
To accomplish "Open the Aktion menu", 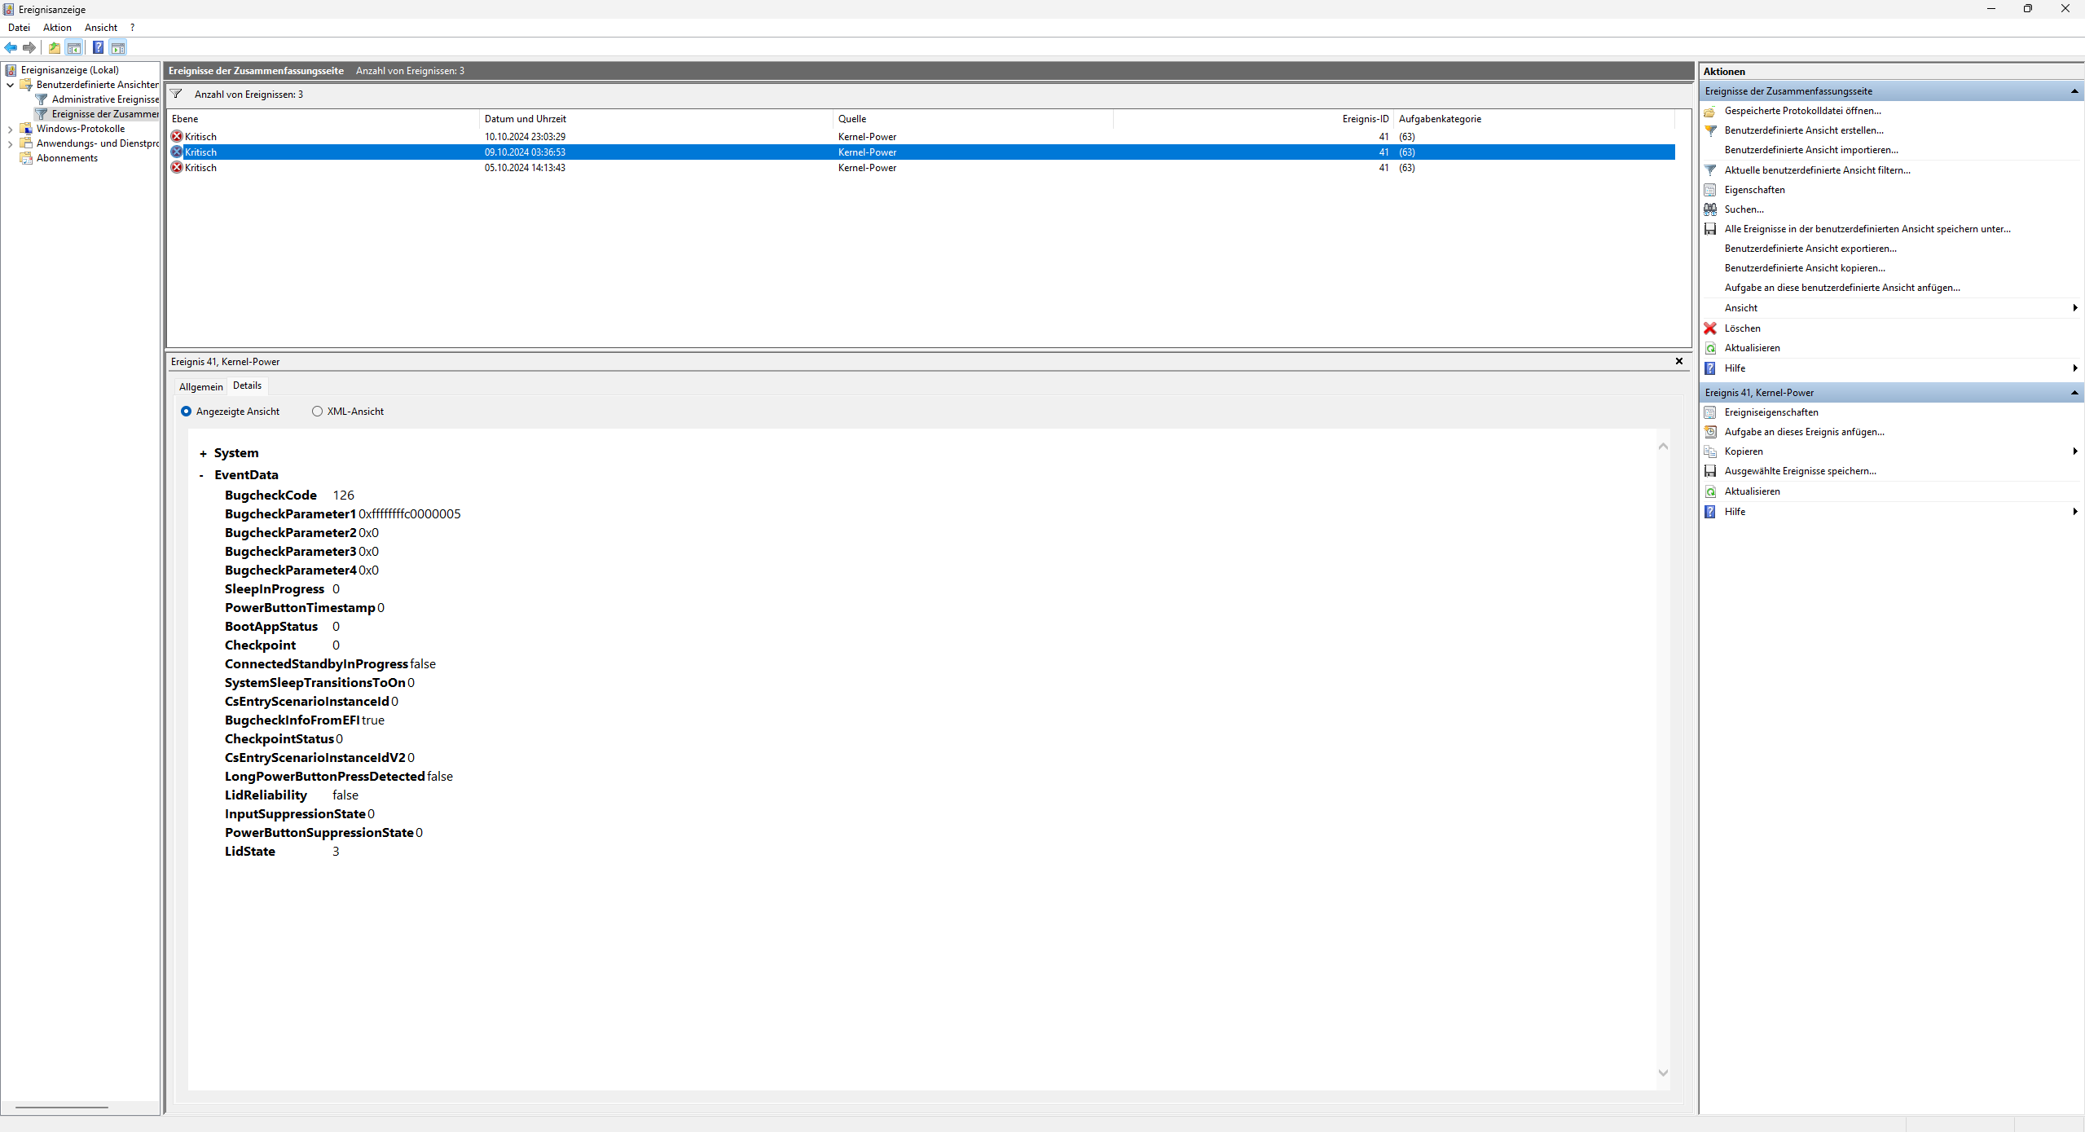I will pyautogui.click(x=57, y=28).
